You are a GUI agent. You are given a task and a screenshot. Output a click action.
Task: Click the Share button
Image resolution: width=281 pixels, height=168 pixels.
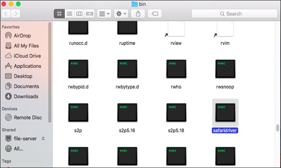138,13
